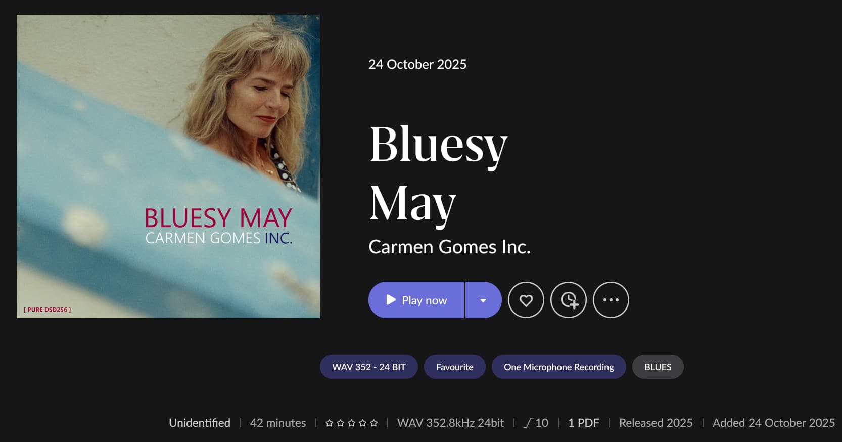
Task: Select the One Microphone Recording tag
Action: tap(558, 367)
